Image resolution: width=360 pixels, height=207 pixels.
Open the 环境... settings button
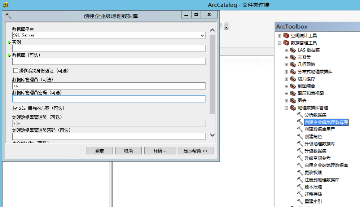[160, 151]
